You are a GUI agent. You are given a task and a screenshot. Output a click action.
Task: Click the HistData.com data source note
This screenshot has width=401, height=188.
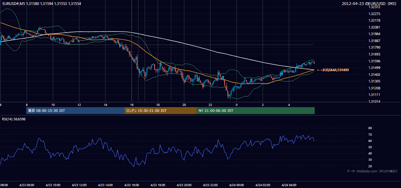point(372,171)
